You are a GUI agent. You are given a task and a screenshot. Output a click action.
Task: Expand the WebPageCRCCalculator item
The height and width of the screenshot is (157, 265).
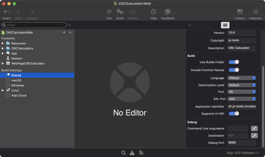coord(3,64)
